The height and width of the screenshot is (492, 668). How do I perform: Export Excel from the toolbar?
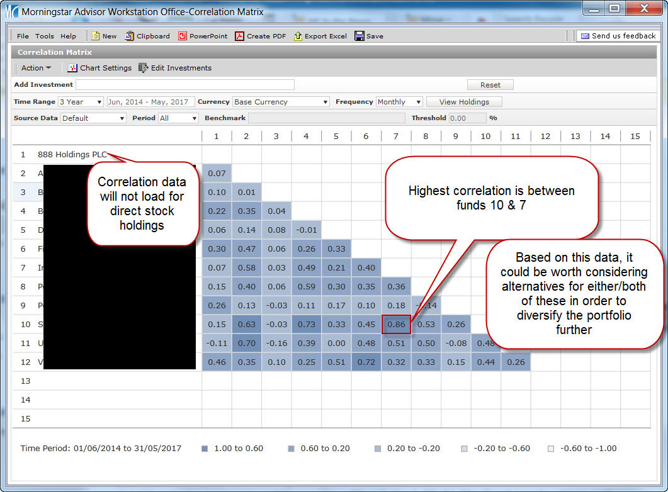pyautogui.click(x=298, y=36)
